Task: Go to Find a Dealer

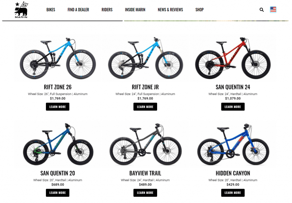Action: (78, 10)
